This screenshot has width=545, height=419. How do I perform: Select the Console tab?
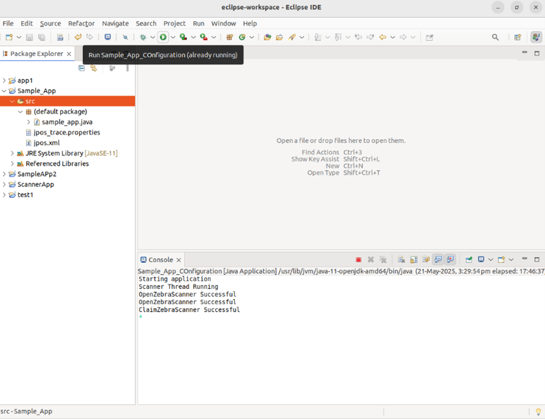pyautogui.click(x=160, y=260)
